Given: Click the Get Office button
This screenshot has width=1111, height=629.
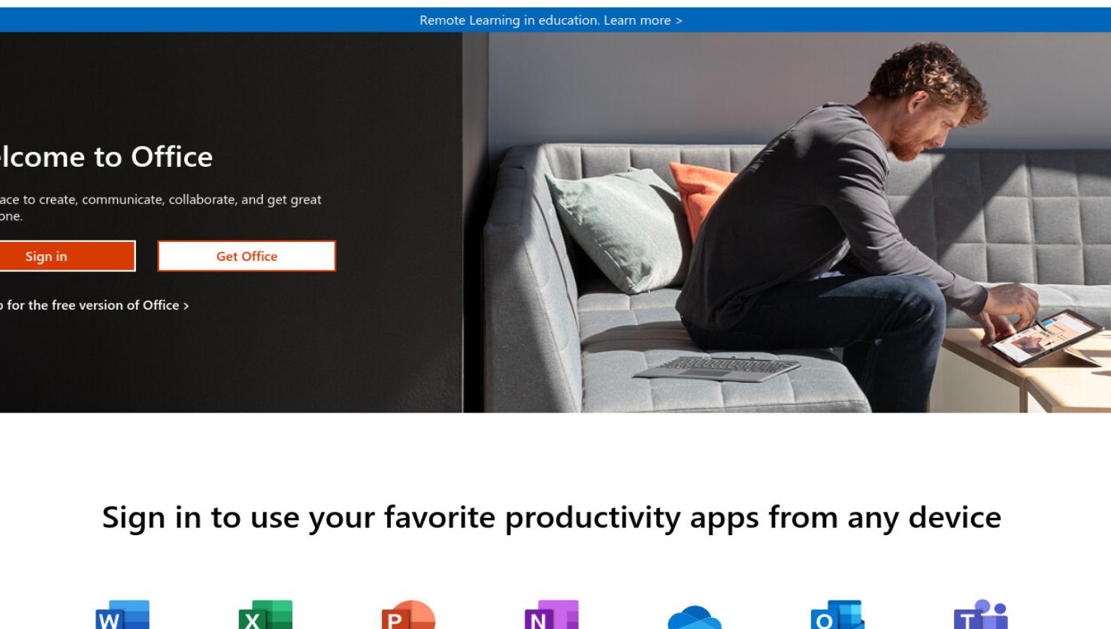Looking at the screenshot, I should pos(247,256).
